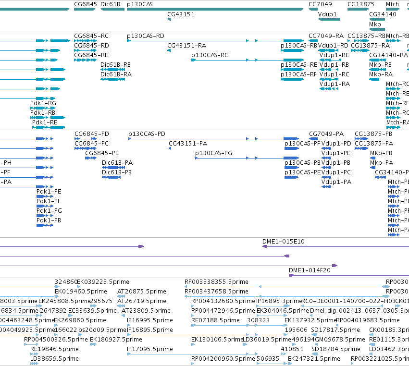The height and width of the screenshot is (366, 409).
Task: Open protein Dic61B-PA
Action: coord(117,163)
